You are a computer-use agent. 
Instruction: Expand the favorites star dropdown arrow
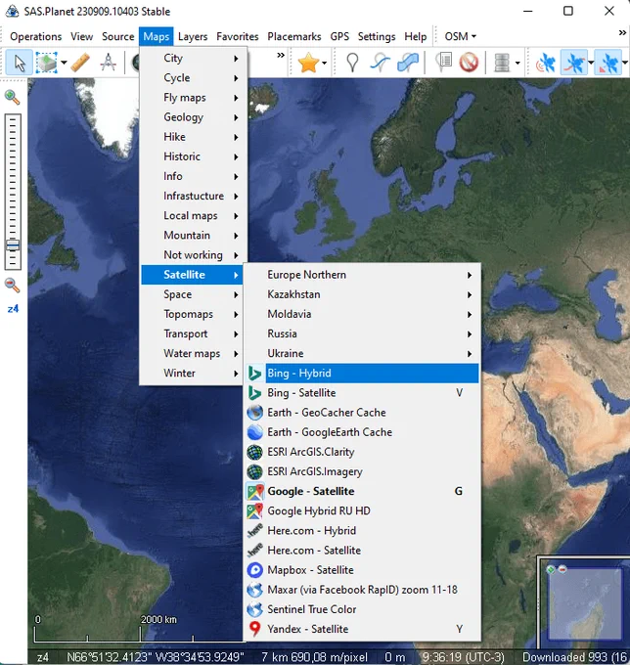click(325, 63)
